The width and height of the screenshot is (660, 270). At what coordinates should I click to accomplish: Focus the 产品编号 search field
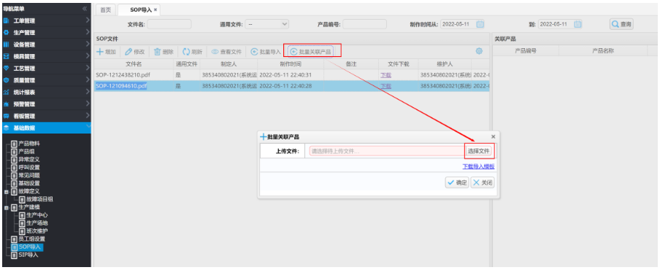click(x=364, y=24)
